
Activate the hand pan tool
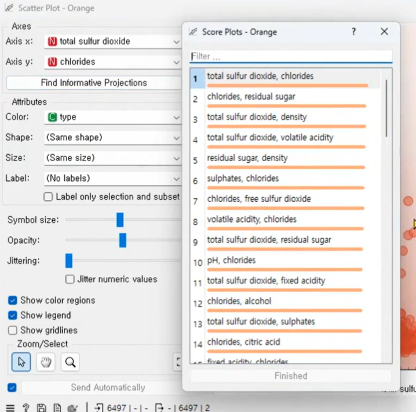point(46,362)
